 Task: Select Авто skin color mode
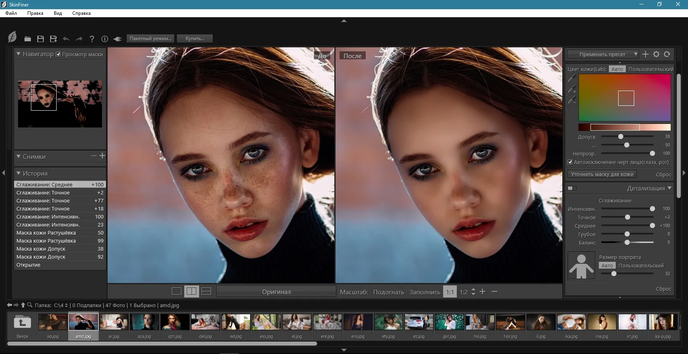tap(617, 69)
